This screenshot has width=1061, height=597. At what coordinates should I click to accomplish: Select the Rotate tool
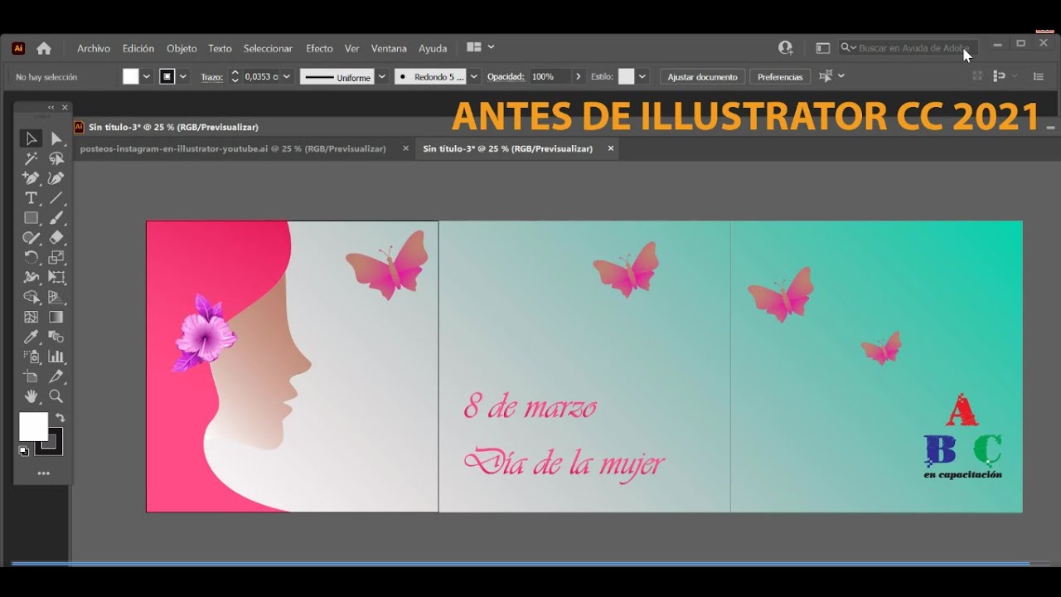point(31,258)
